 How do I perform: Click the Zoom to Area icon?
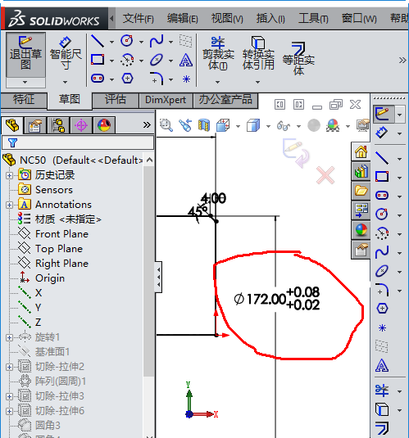pos(166,125)
